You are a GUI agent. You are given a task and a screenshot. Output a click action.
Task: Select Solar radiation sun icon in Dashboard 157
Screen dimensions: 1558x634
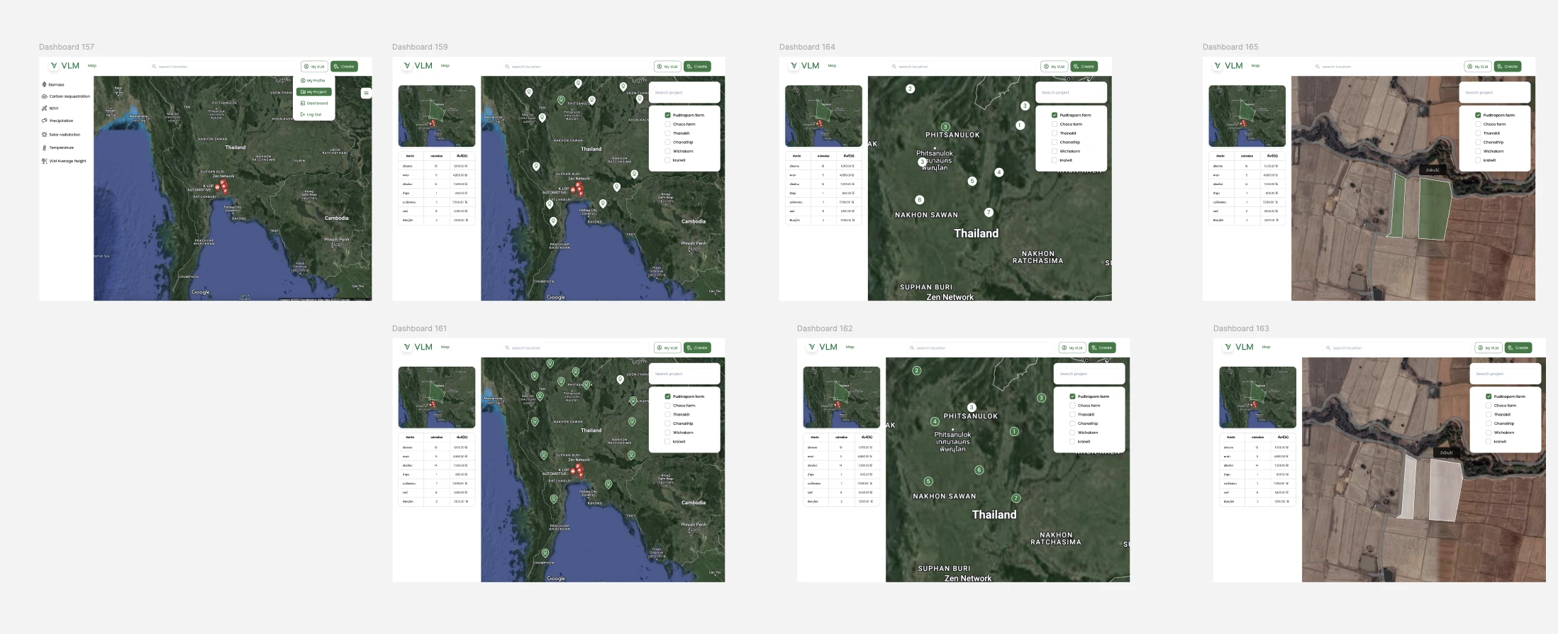[x=44, y=134]
